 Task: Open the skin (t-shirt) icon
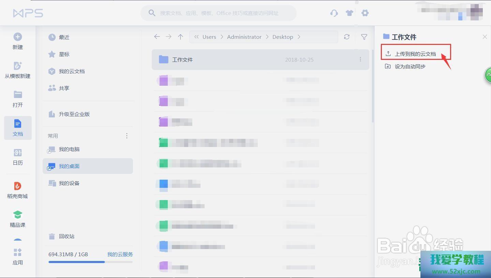[x=349, y=13]
